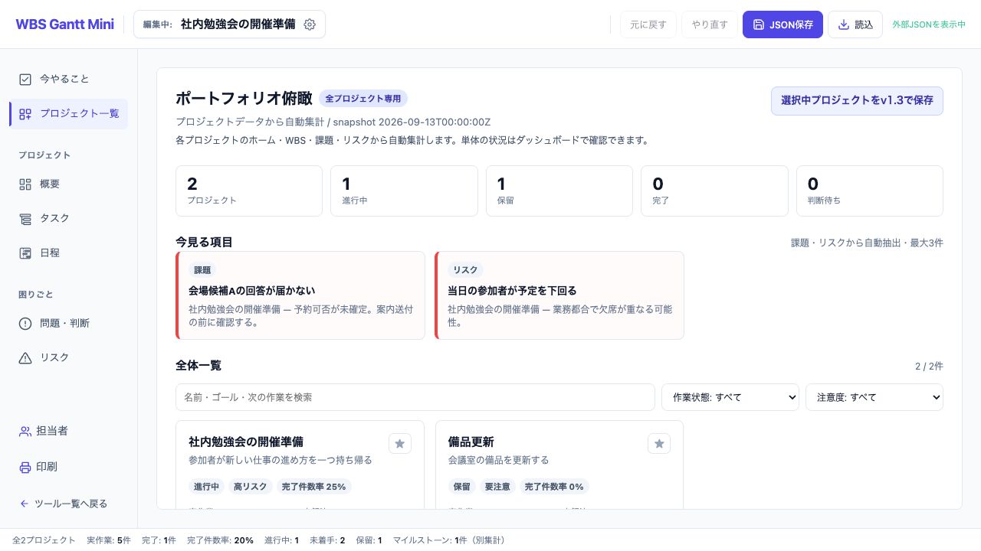Save with the JSON保存 button
This screenshot has height=551, width=981.
coord(783,24)
